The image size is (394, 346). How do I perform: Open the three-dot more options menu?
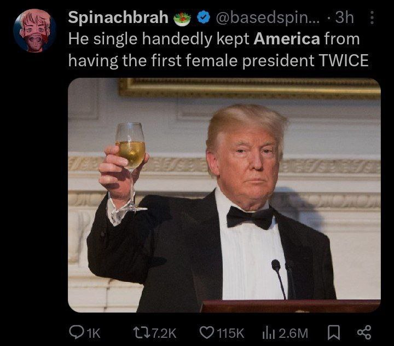[372, 18]
